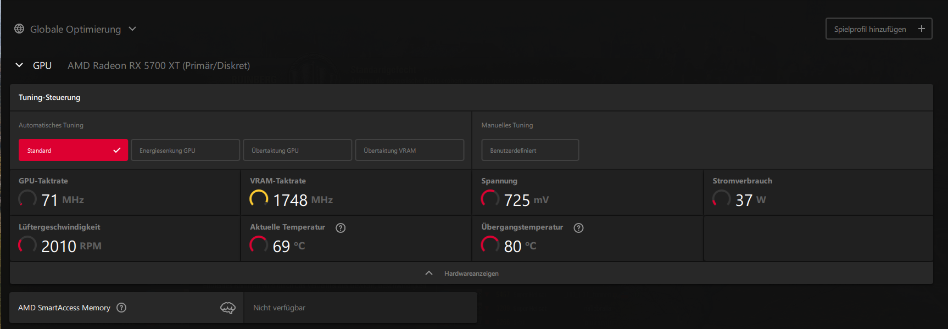Click the plus icon in Spielprofil hinzufügen
This screenshot has width=948, height=329.
[x=922, y=29]
